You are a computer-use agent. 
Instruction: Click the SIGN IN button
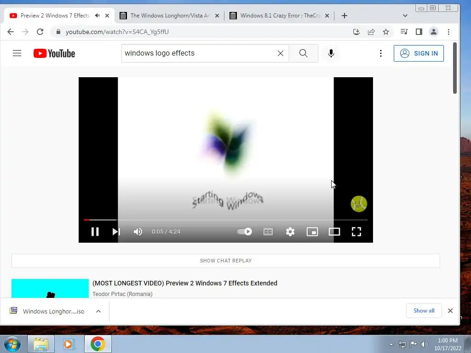[419, 53]
